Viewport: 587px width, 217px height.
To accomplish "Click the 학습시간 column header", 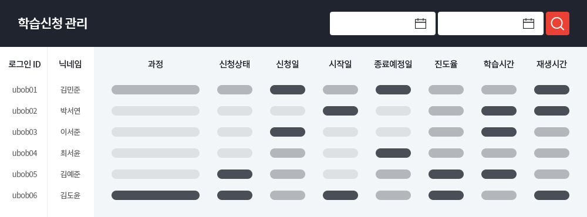I will coord(498,65).
